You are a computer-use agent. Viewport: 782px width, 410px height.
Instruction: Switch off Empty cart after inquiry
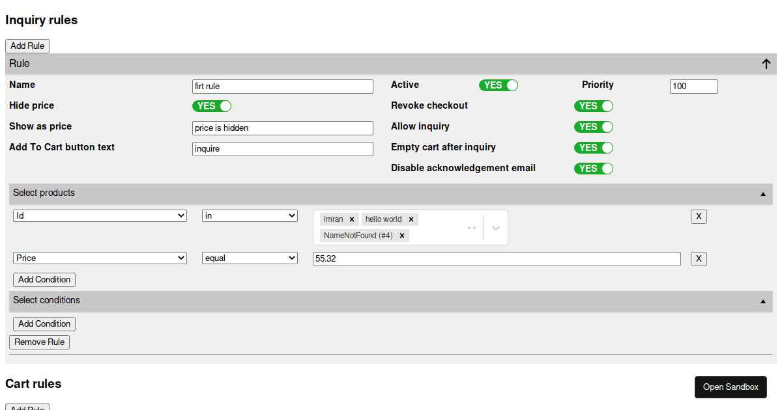coord(594,148)
